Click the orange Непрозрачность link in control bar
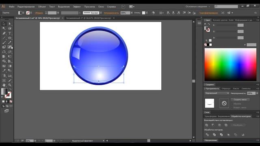260x146 pixels. (111, 13)
